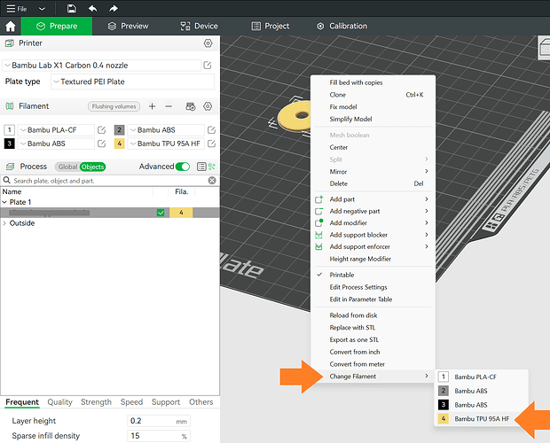Click the compare presets icon
Screen dimensions: 550x443
212,167
